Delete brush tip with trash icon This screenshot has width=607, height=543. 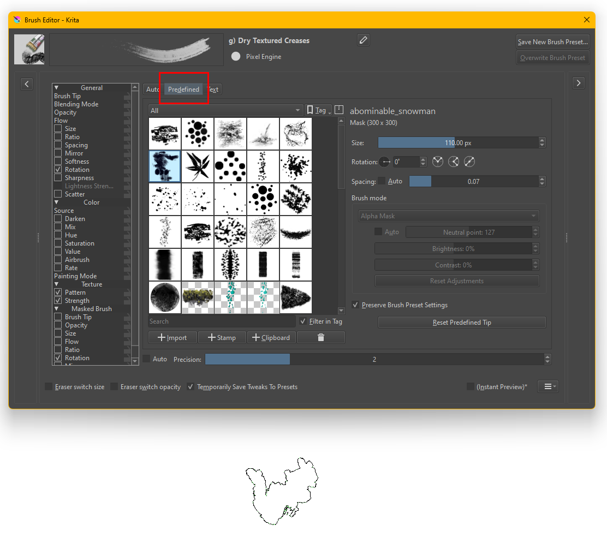321,337
